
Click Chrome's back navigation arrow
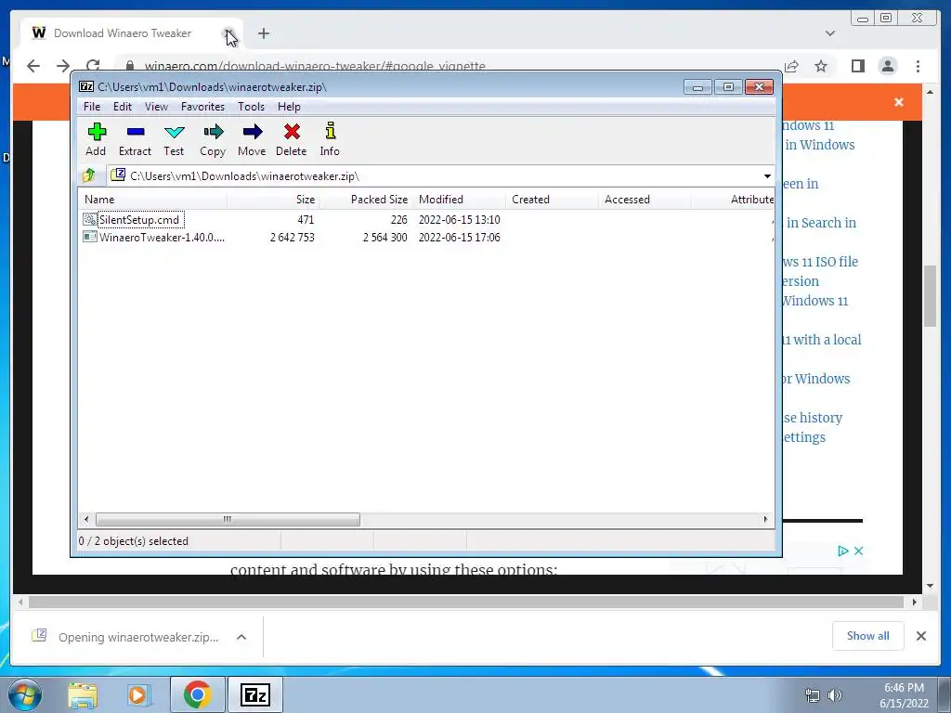pyautogui.click(x=33, y=66)
